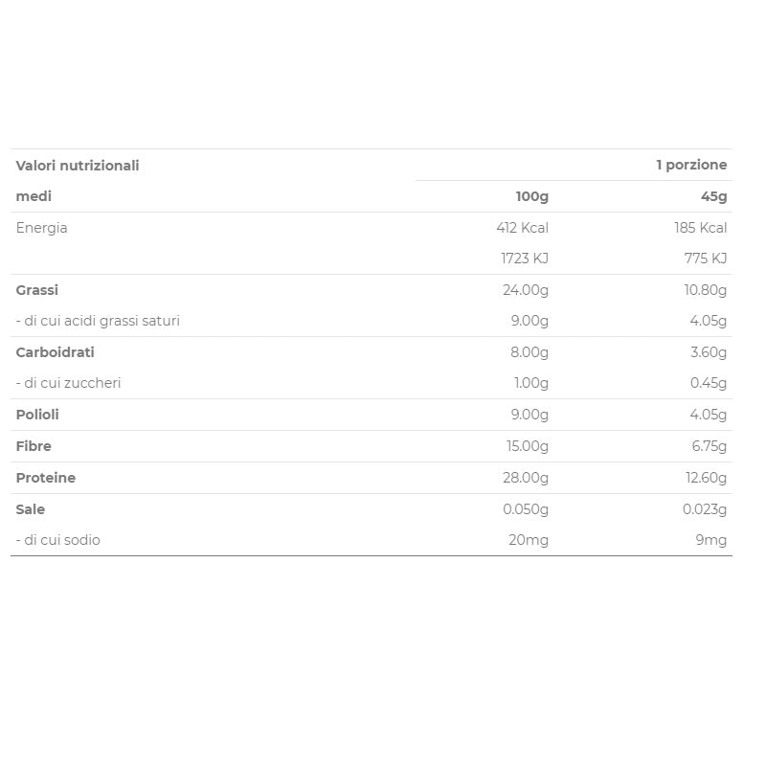
Task: Click the "45g" portion size header
Action: [x=713, y=196]
